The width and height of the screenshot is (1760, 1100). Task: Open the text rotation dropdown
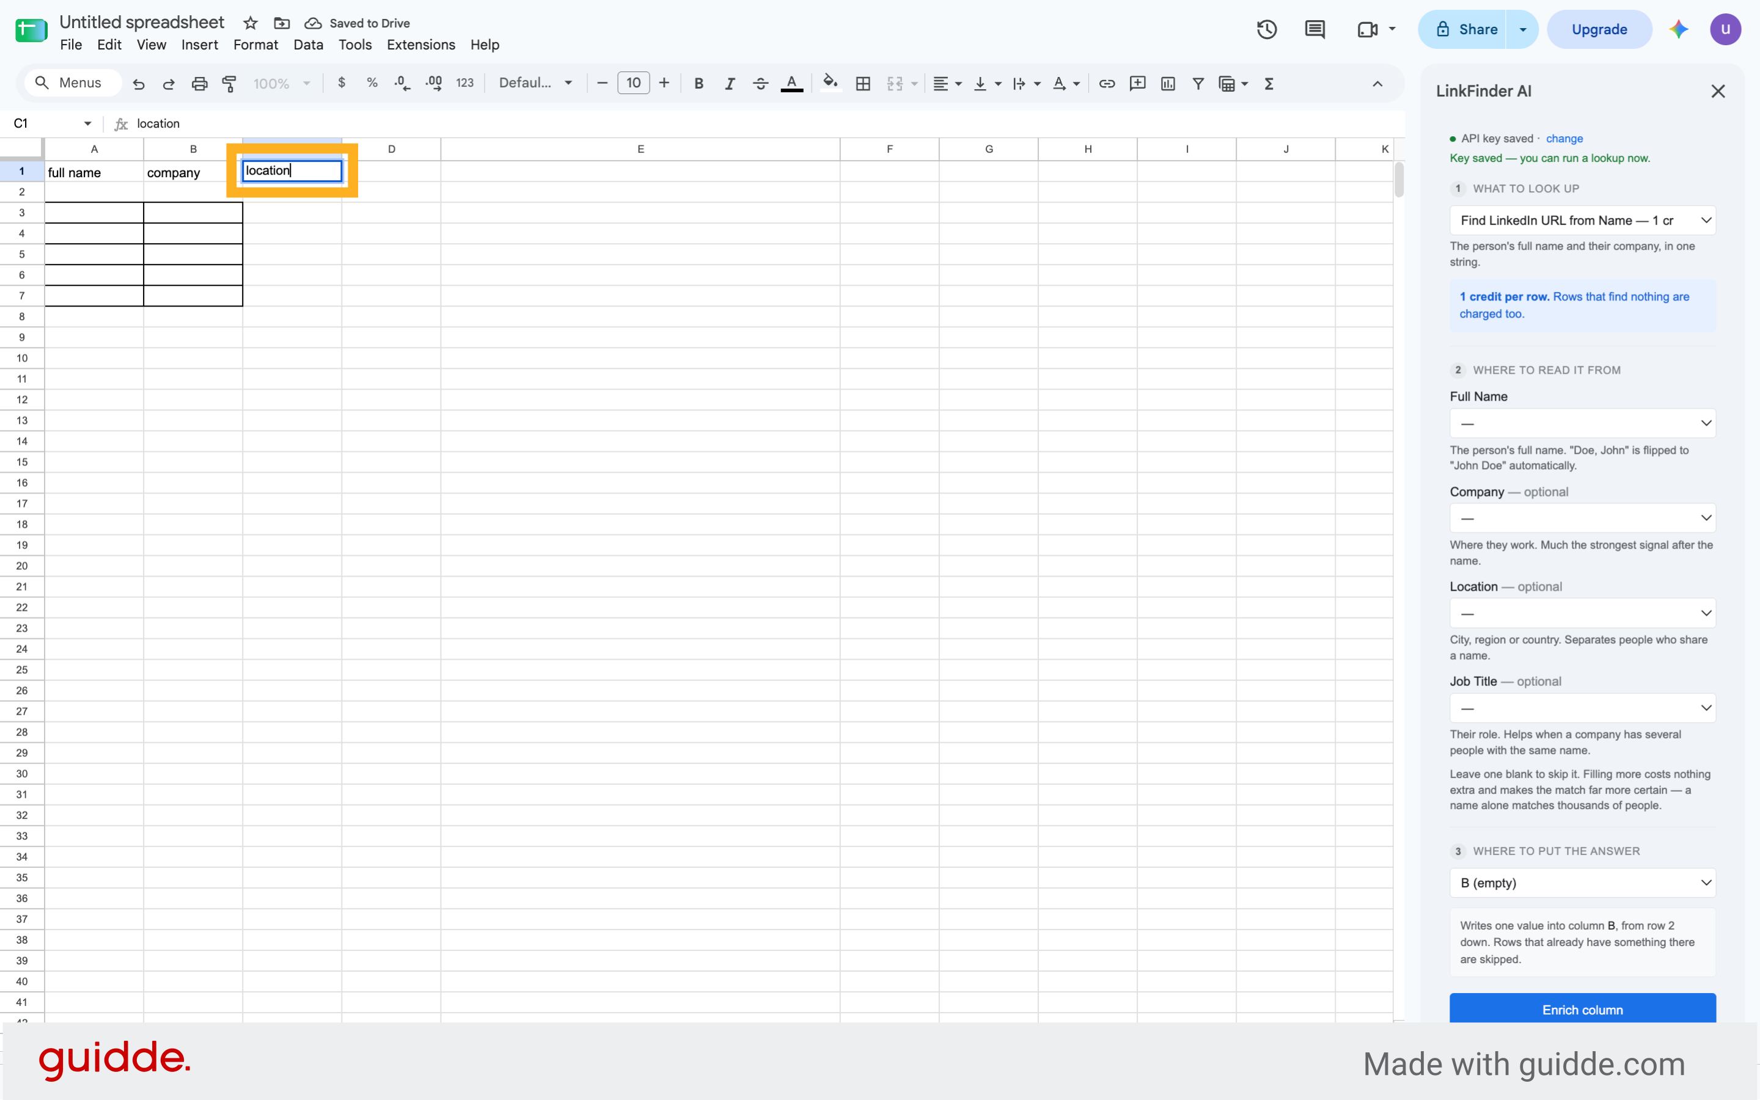point(1066,84)
